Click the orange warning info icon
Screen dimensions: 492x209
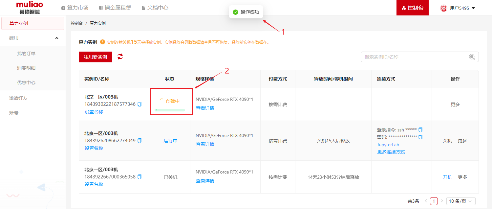tap(102, 42)
